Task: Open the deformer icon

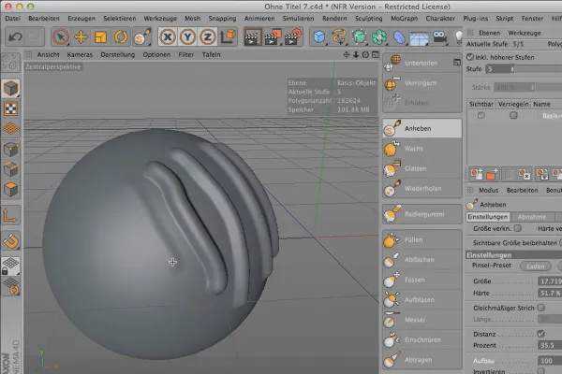Action: pyautogui.click(x=399, y=36)
